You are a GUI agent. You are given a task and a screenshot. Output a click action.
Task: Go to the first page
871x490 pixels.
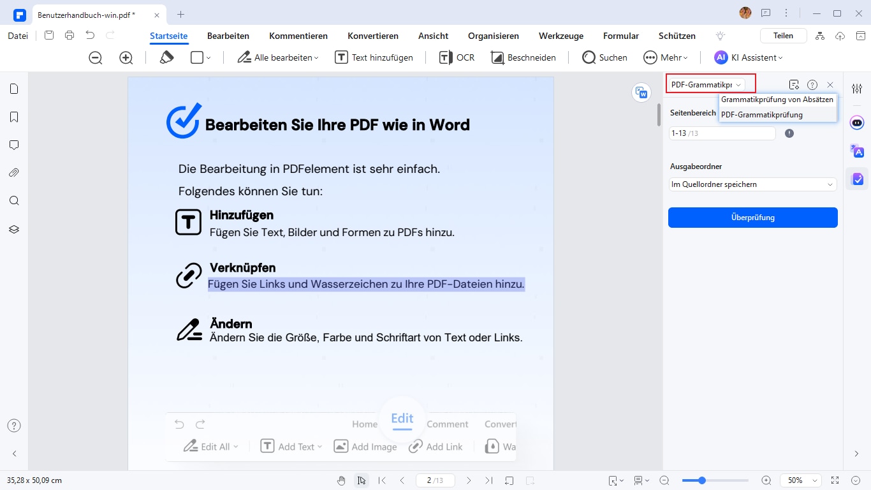coord(382,480)
